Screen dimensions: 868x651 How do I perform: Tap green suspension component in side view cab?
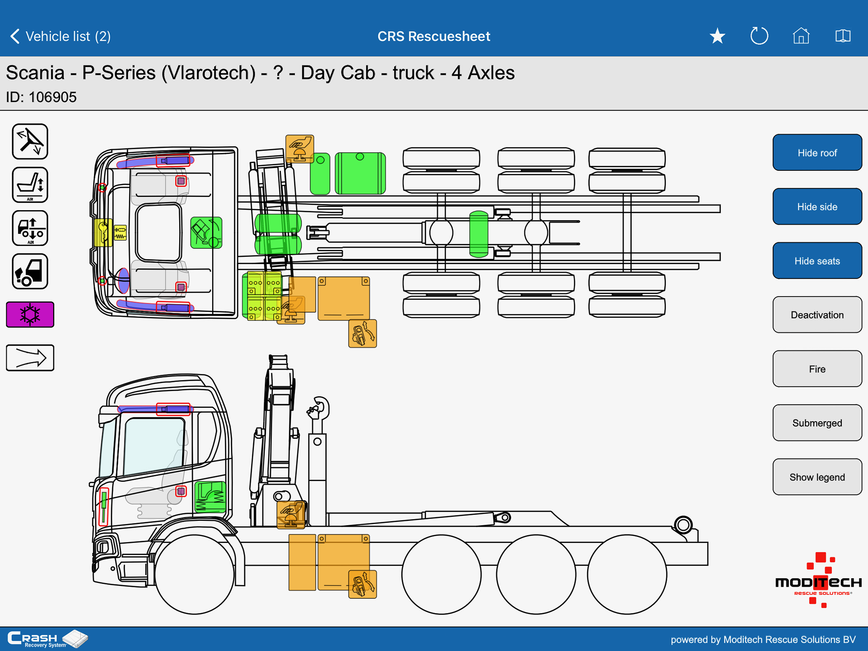point(210,497)
